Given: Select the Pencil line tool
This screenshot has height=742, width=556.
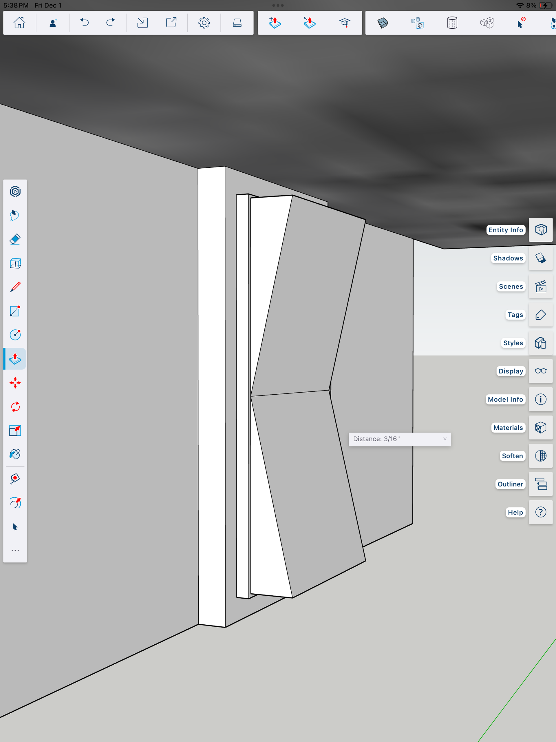Looking at the screenshot, I should tap(15, 287).
